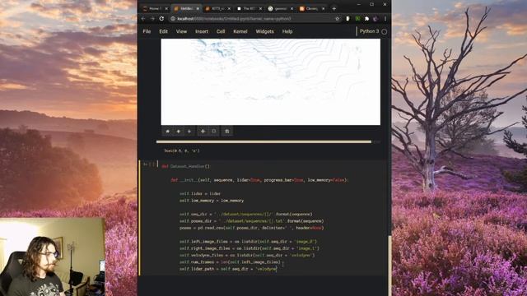
Task: Select the Pan tool under the plot
Action: (x=203, y=132)
